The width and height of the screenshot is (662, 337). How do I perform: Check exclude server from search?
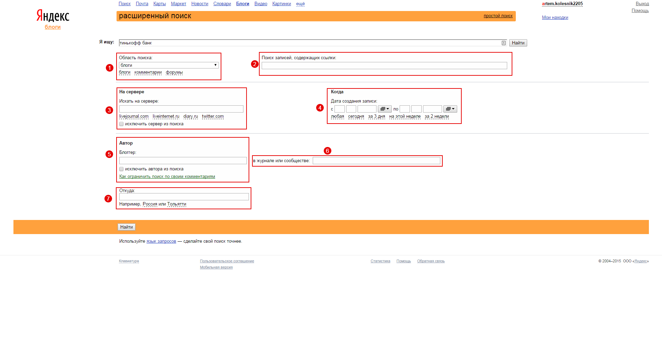[x=121, y=124]
